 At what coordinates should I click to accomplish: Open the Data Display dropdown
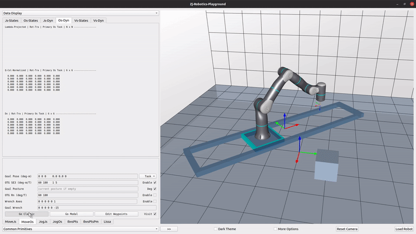point(80,13)
